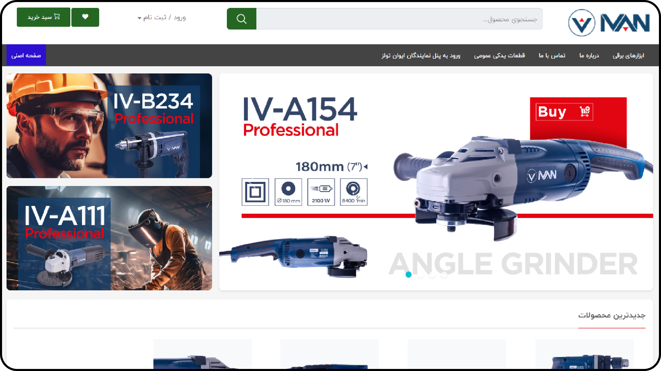Open the IV-B234 Professional drill banner
The image size is (661, 371).
coord(109,126)
